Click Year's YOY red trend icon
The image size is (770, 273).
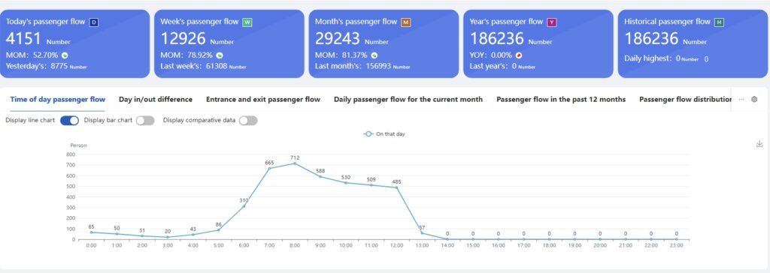(519, 55)
